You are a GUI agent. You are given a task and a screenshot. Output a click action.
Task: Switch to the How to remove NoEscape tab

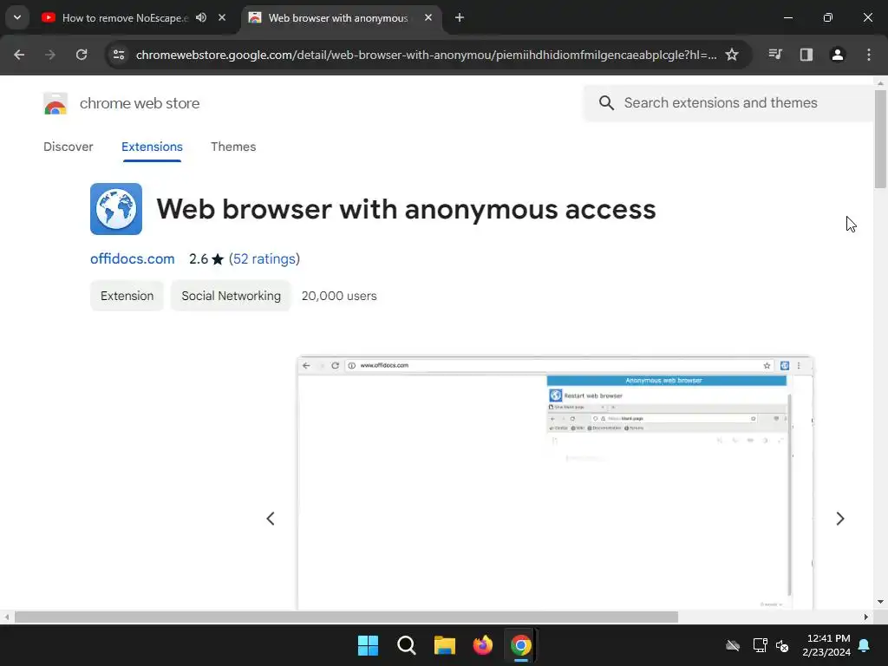tap(125, 18)
